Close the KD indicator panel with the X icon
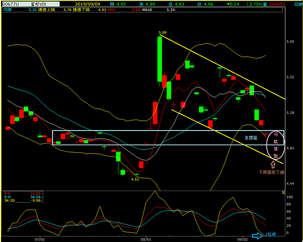 [283, 193]
